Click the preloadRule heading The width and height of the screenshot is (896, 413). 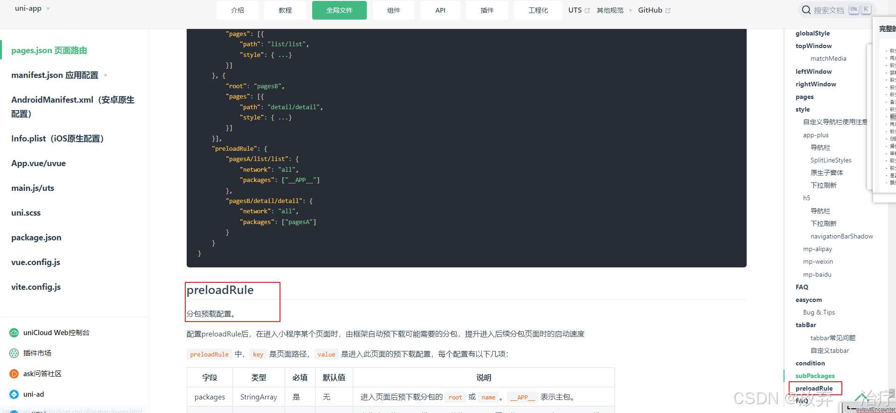point(220,290)
